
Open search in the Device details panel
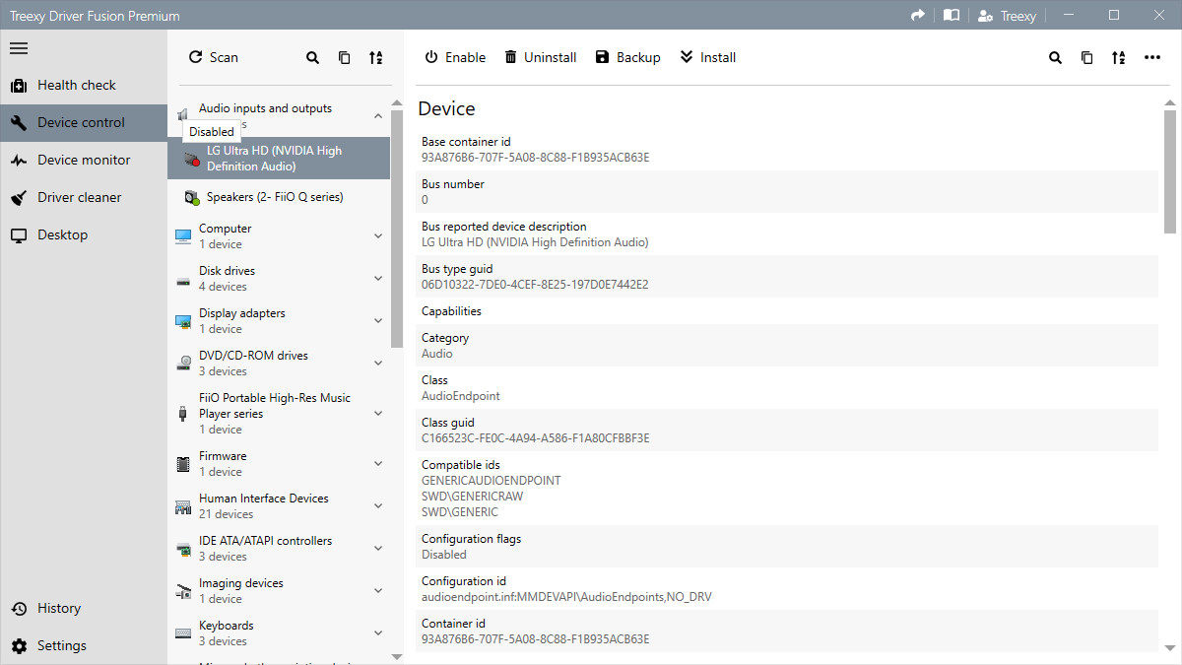point(1055,57)
